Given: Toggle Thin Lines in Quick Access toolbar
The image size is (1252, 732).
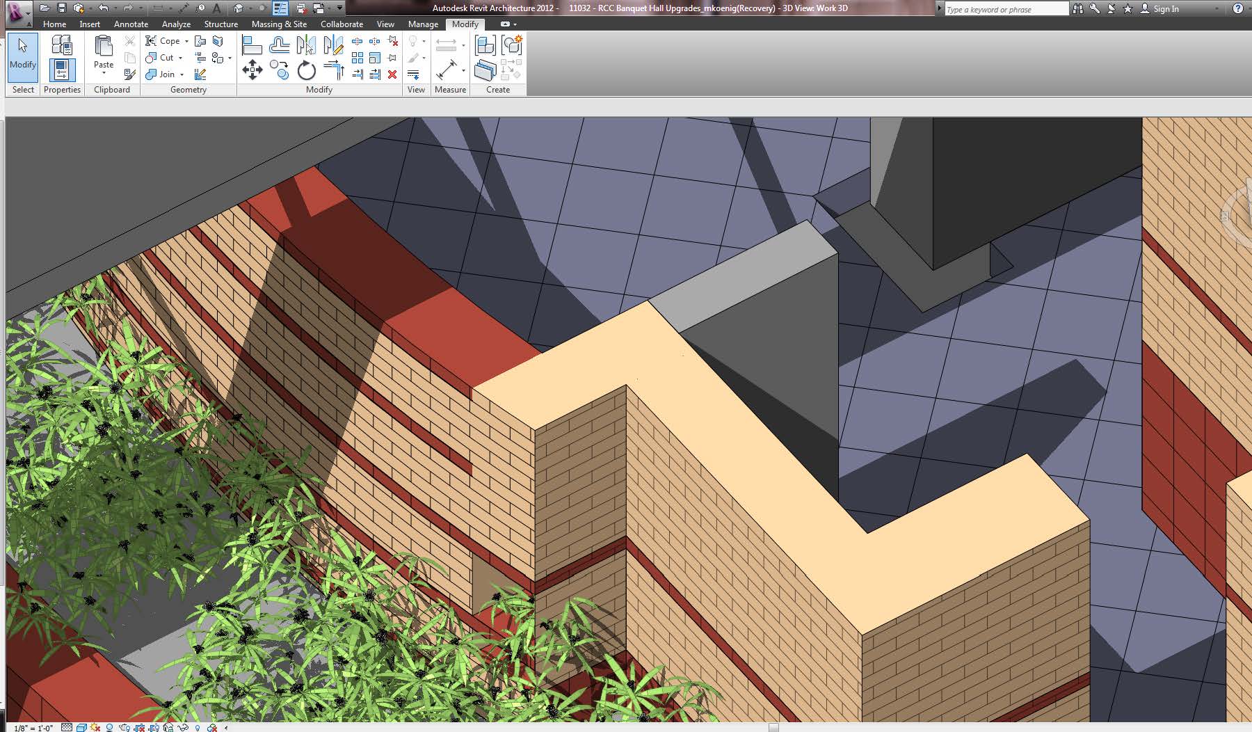Looking at the screenshot, I should (x=280, y=8).
